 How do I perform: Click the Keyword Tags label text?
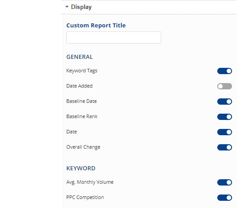coord(82,71)
